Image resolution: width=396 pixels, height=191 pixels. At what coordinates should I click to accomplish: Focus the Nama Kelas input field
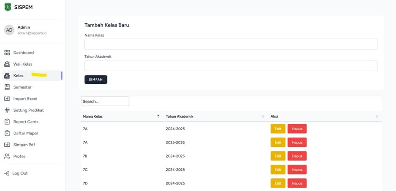point(231,44)
